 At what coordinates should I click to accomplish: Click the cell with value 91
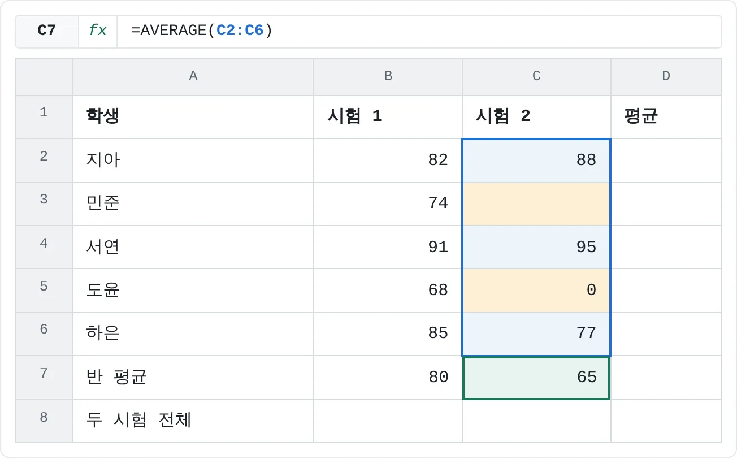(x=388, y=248)
